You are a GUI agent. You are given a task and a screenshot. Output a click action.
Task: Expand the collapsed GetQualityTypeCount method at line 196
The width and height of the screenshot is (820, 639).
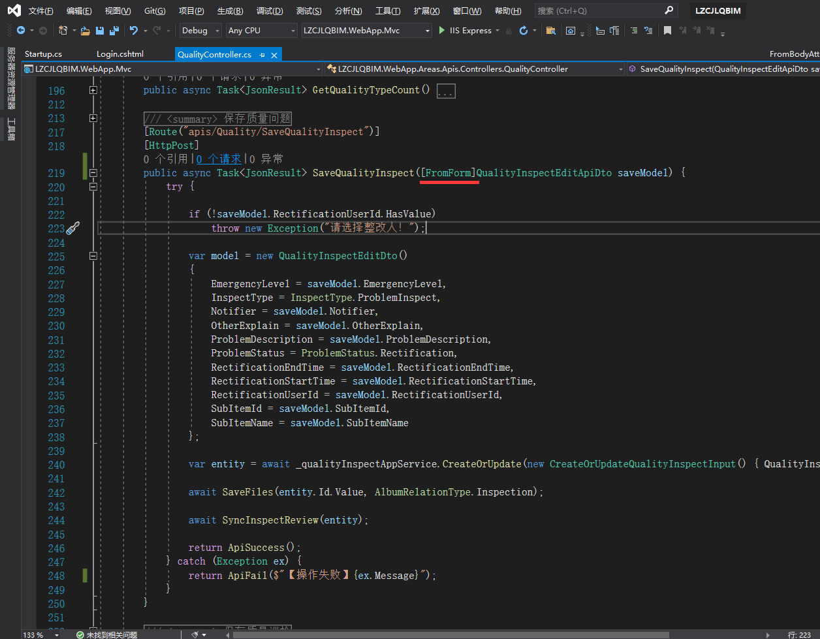point(93,90)
